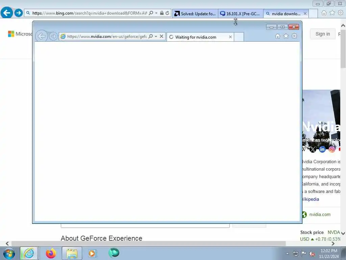Viewport: 346px width, 260px height.
Task: Click Internet Explorer taskbar icon
Action: tap(29, 253)
